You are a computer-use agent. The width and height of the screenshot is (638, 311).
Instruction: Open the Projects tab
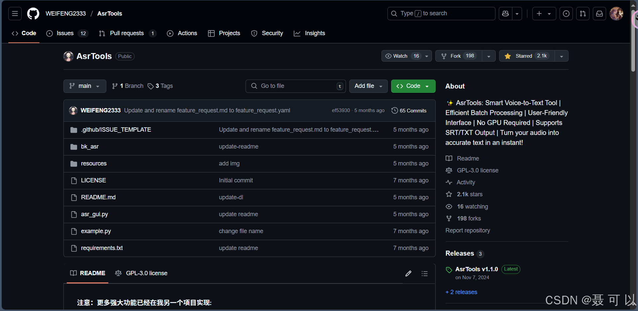coord(224,33)
